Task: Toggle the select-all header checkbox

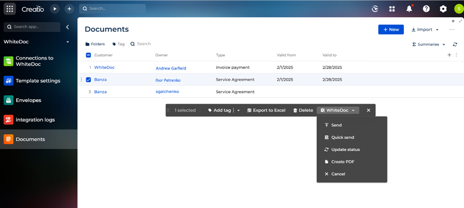Action: tap(88, 55)
